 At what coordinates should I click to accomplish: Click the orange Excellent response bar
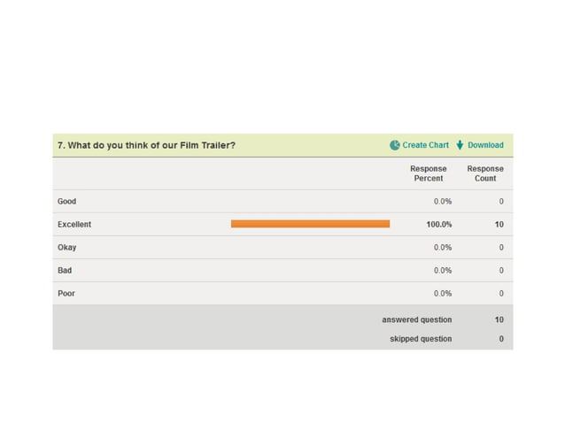[310, 224]
